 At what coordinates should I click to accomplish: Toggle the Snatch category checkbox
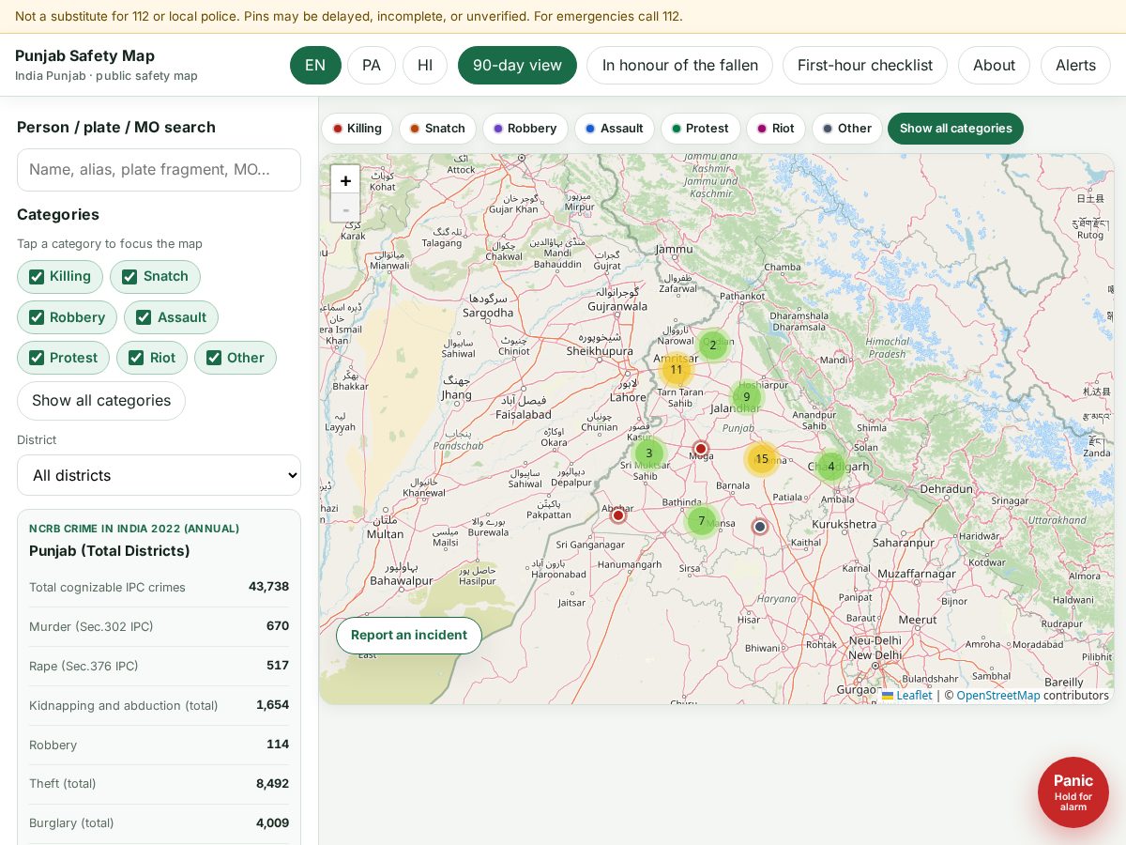(129, 277)
